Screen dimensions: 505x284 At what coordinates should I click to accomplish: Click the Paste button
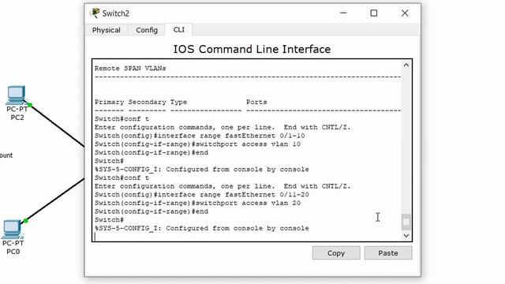pos(388,253)
